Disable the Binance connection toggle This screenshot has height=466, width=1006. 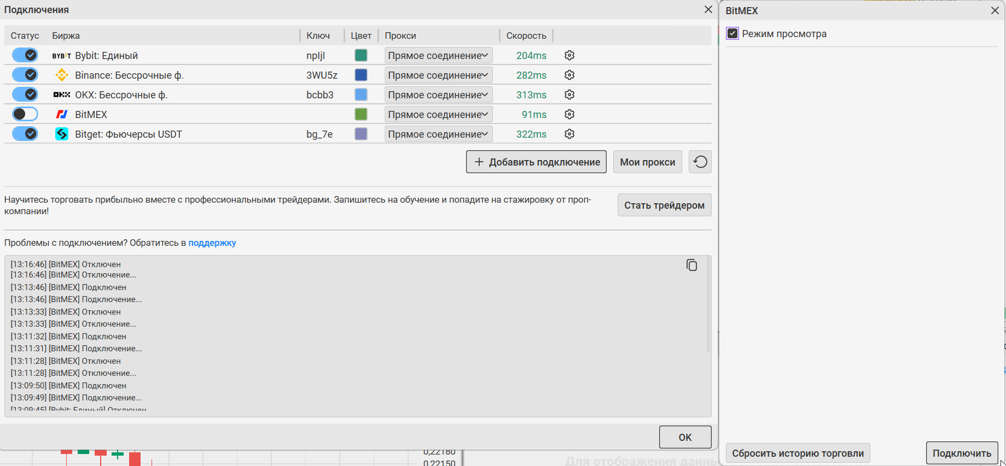25,75
